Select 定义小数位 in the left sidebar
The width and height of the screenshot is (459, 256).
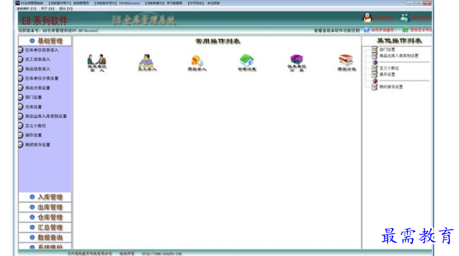pos(35,126)
